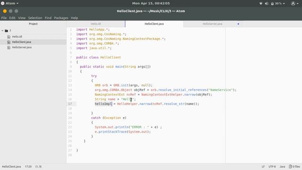Screen dimensions: 302x170
Task: Click the Atom app icon in top bar
Action: point(2,3)
